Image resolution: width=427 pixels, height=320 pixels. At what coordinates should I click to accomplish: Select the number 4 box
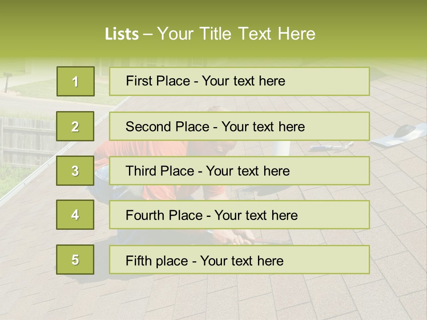coord(75,215)
